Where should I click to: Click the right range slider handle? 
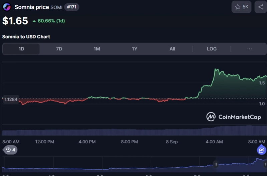tap(265, 164)
